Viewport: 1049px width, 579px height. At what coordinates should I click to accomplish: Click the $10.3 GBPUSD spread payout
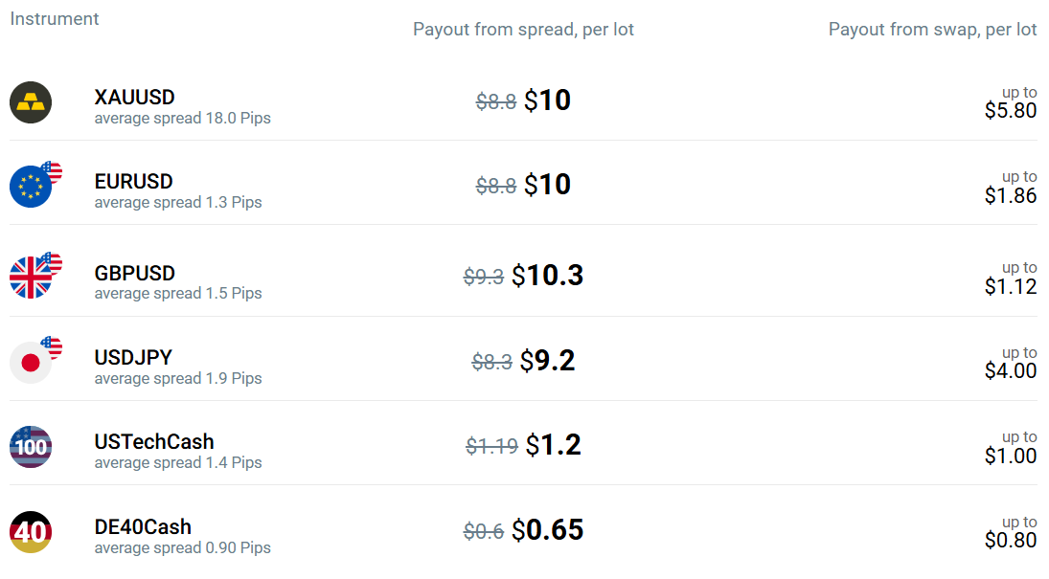click(547, 276)
